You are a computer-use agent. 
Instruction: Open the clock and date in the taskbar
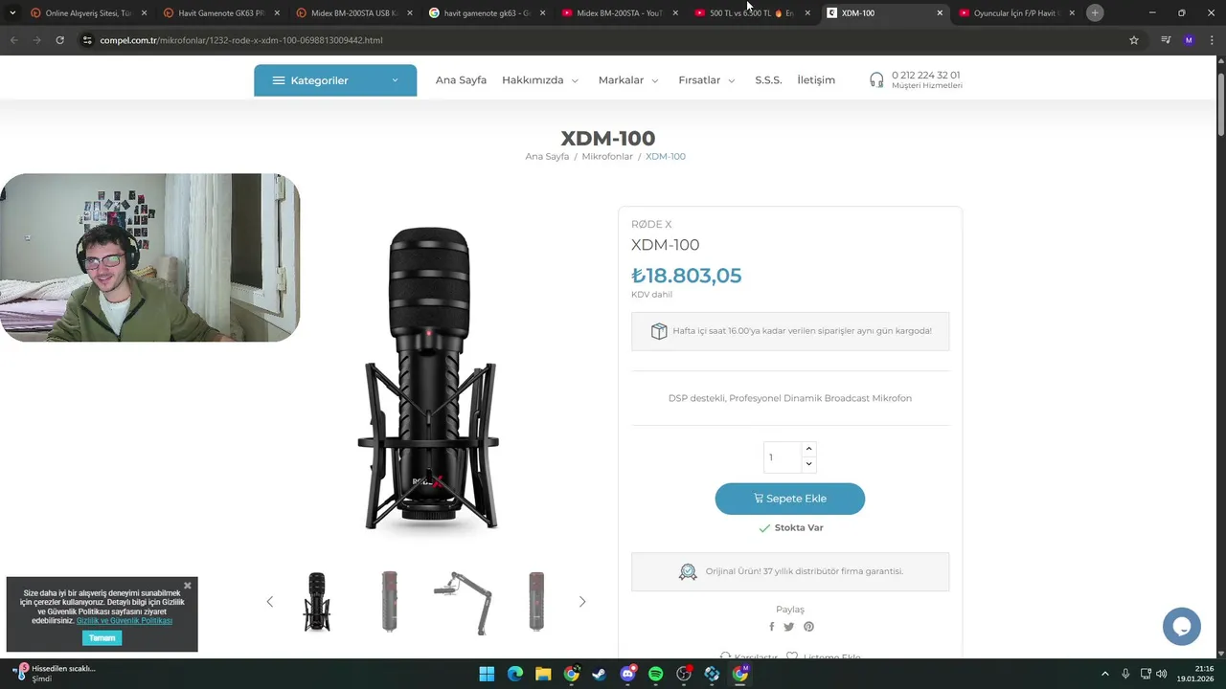click(1194, 674)
